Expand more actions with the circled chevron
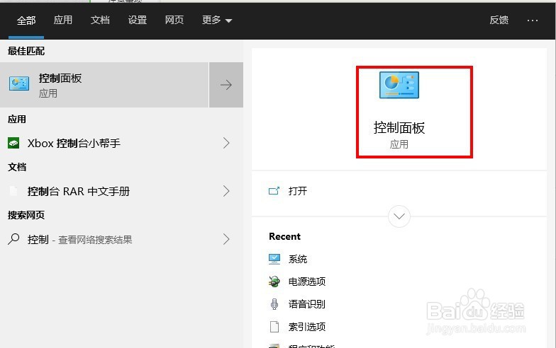 coord(399,216)
